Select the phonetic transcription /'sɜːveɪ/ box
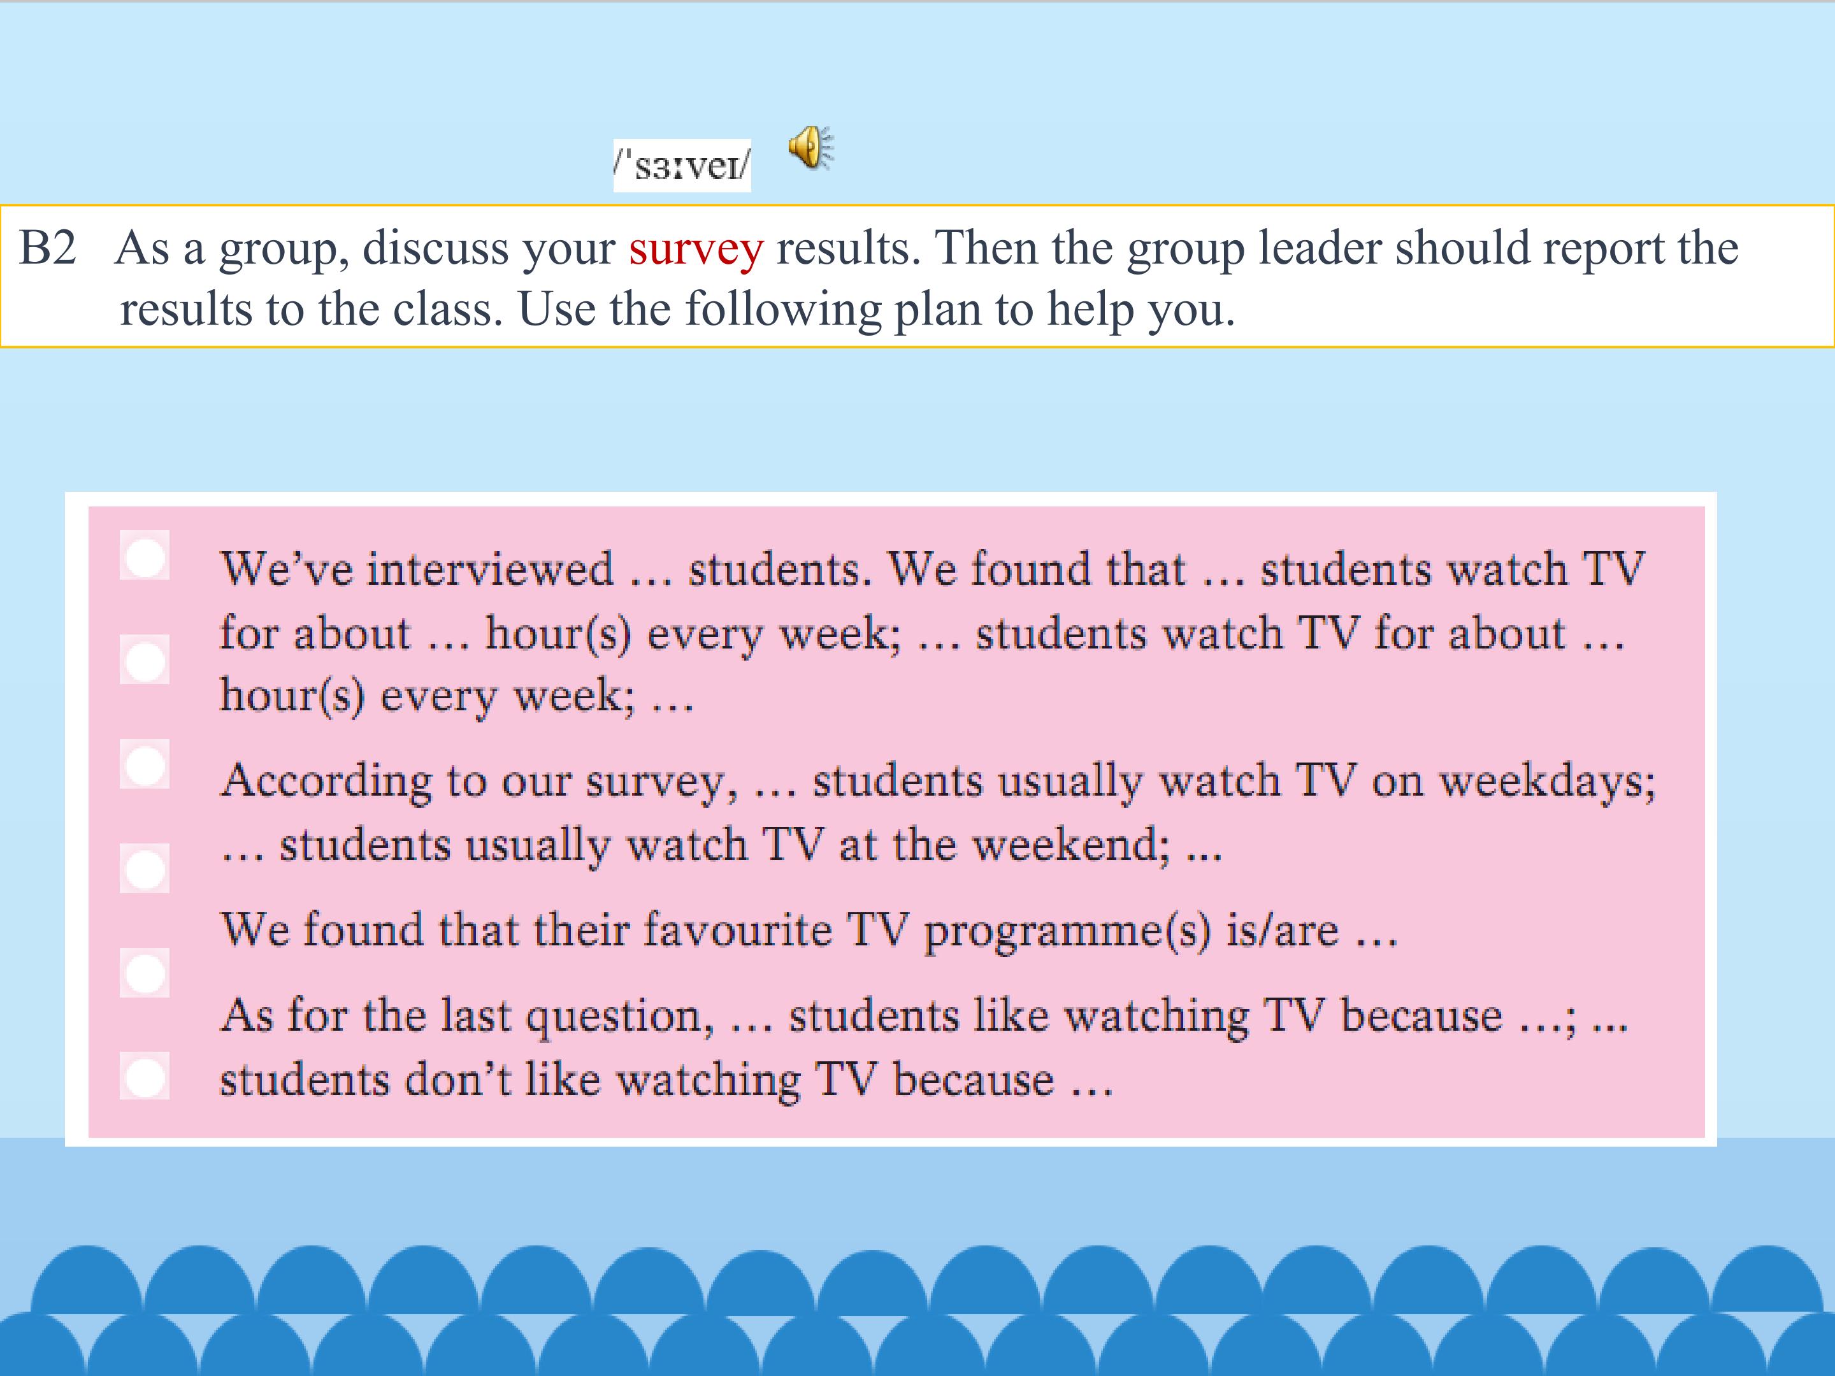 pos(682,166)
